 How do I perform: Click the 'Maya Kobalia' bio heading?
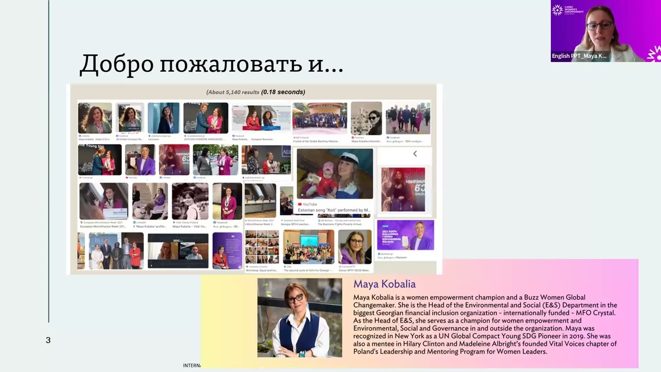pos(384,284)
